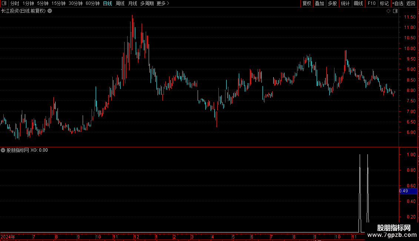The width and height of the screenshot is (419, 241).
Task: Switch to 分时 intraday view
Action: [x=15, y=3]
